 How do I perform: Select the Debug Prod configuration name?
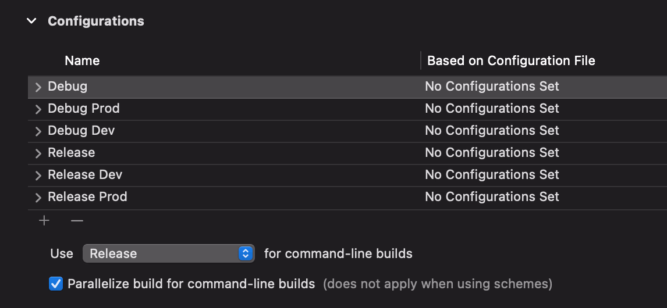84,109
